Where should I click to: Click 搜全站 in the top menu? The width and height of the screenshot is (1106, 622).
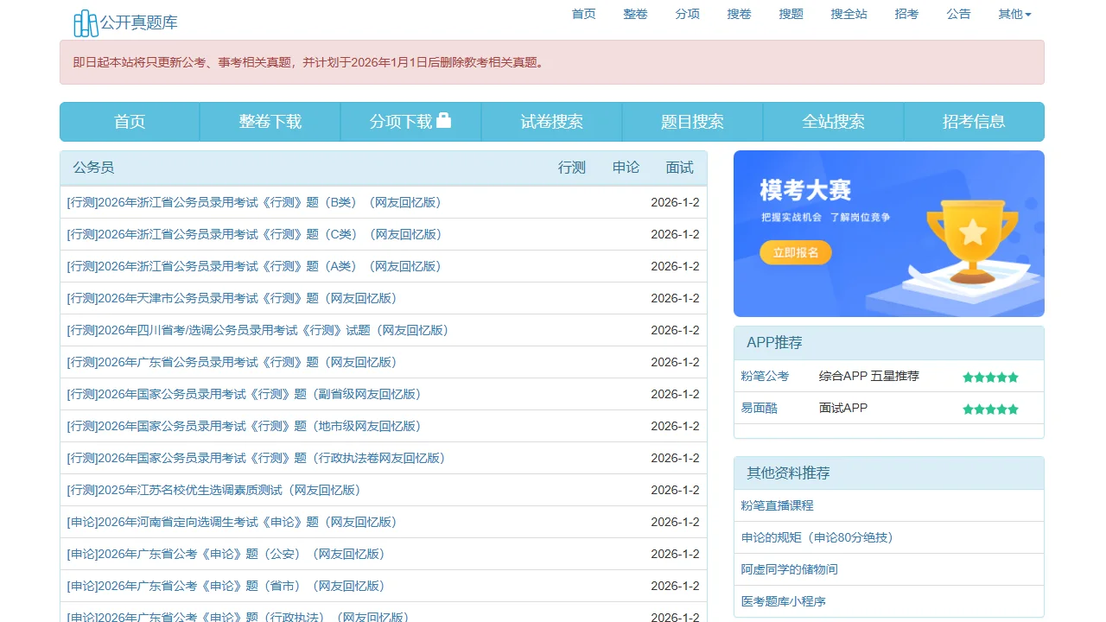pyautogui.click(x=849, y=14)
